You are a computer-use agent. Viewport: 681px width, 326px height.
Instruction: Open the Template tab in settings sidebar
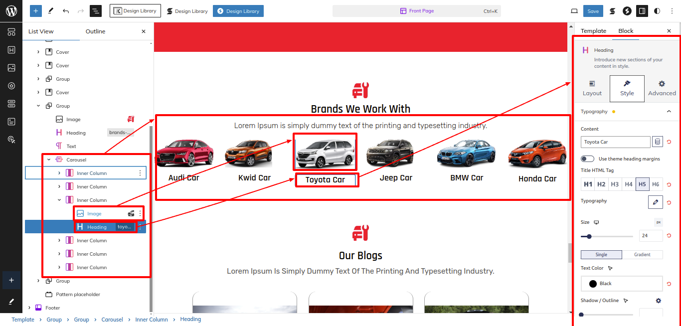(593, 31)
